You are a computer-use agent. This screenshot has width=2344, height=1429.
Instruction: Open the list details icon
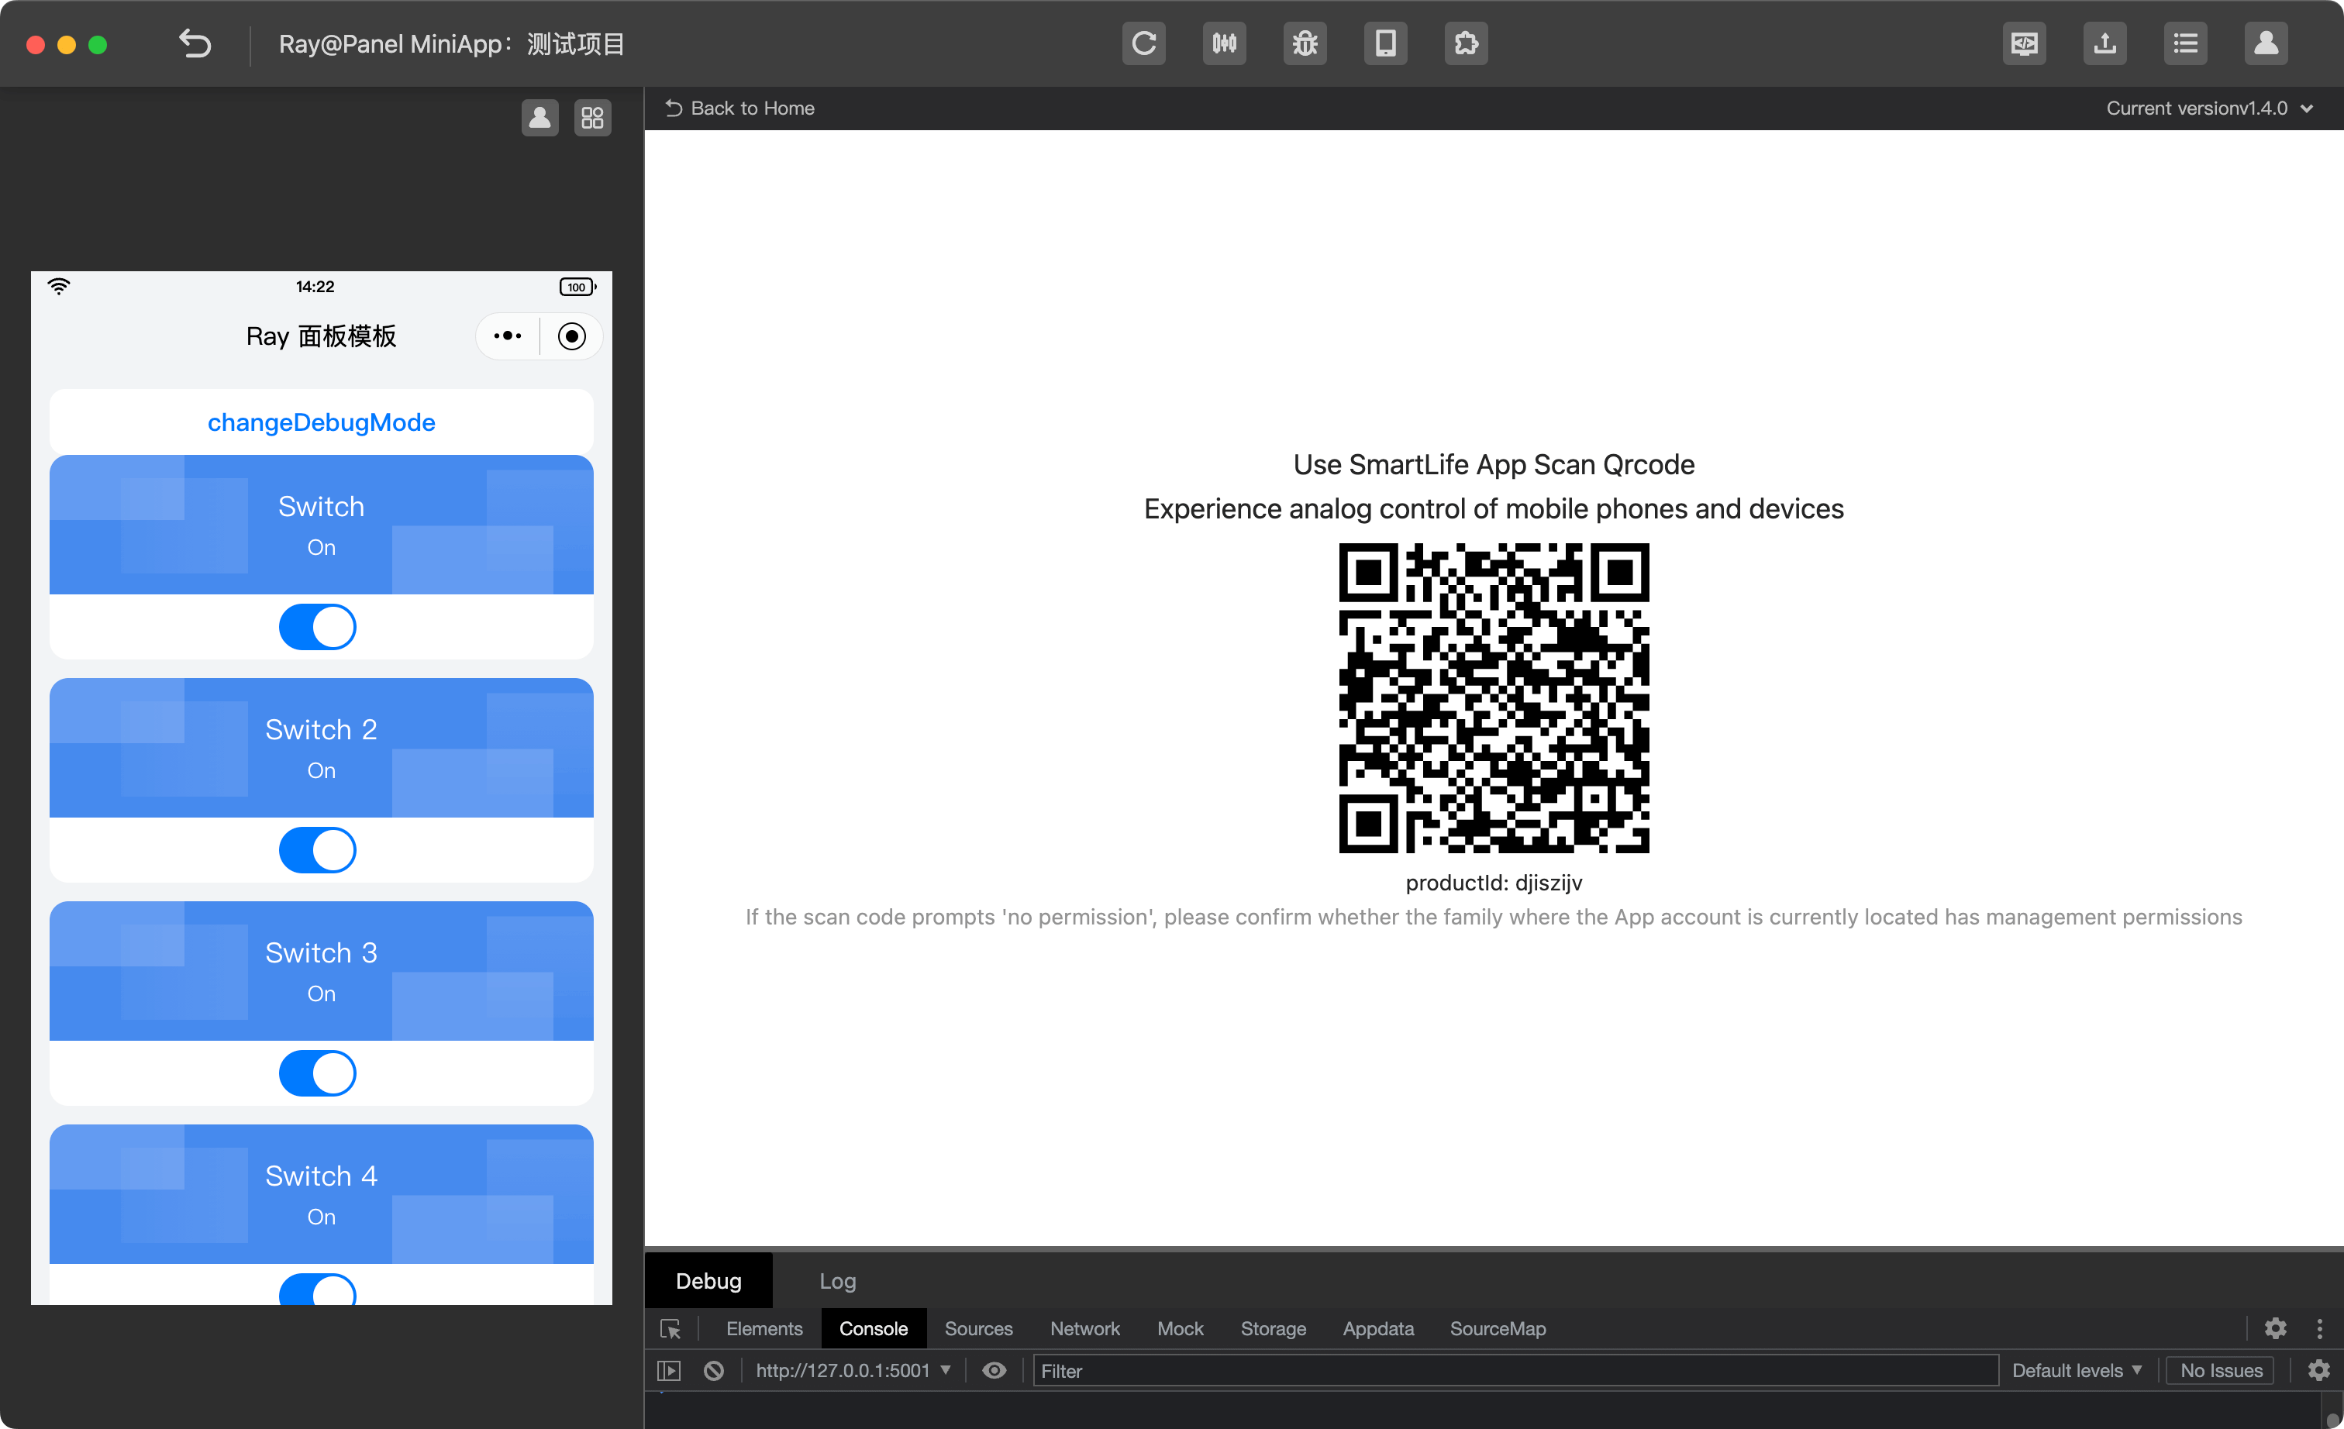tap(2185, 43)
